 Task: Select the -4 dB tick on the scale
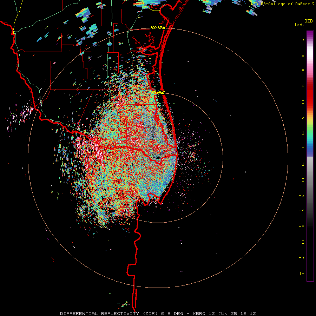pos(302,211)
